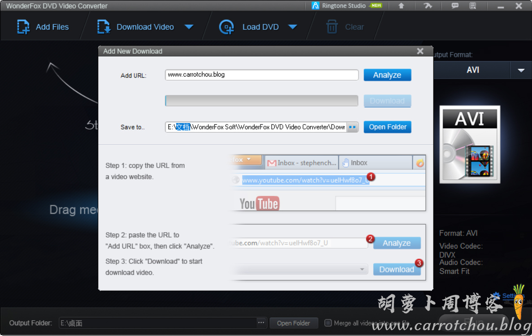Toggle the Merge all videos into one file checkbox
This screenshot has width=532, height=336.
click(328, 323)
